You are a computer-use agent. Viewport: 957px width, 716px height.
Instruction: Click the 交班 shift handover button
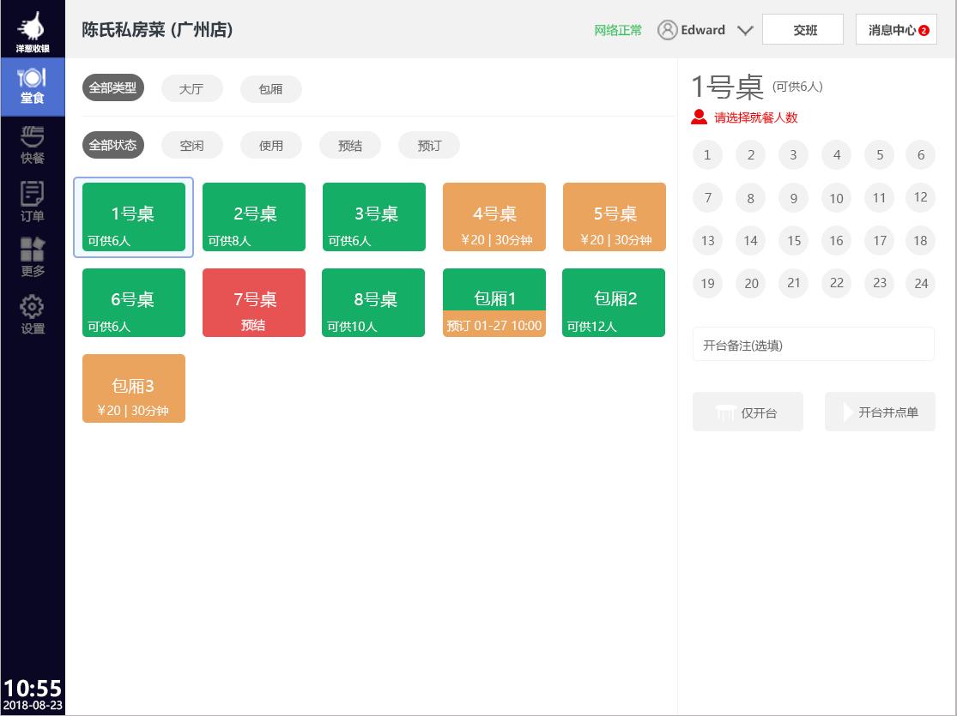point(803,30)
